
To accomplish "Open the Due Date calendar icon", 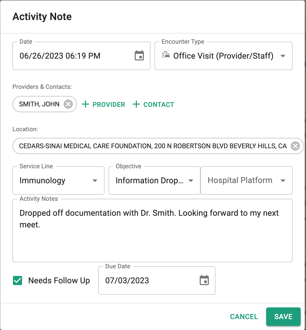I will 204,280.
